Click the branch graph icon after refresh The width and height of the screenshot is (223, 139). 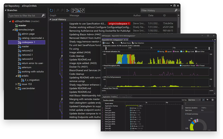click(68, 10)
